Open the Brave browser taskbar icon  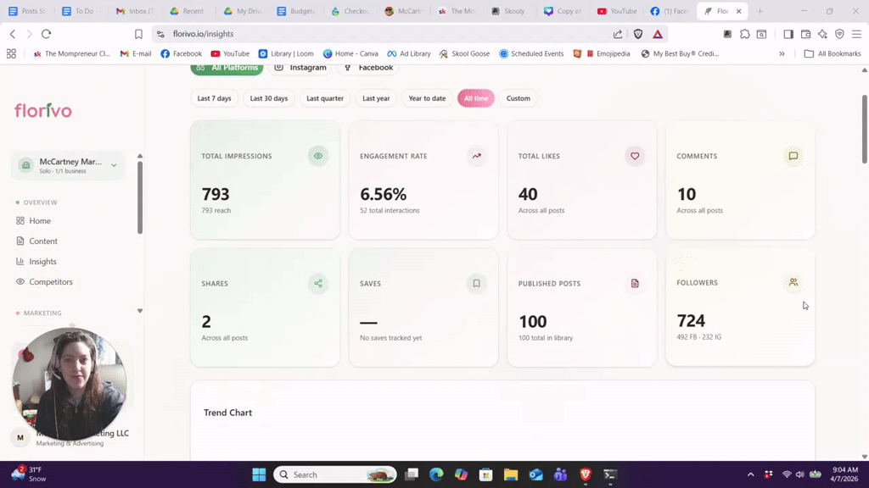coord(586,474)
